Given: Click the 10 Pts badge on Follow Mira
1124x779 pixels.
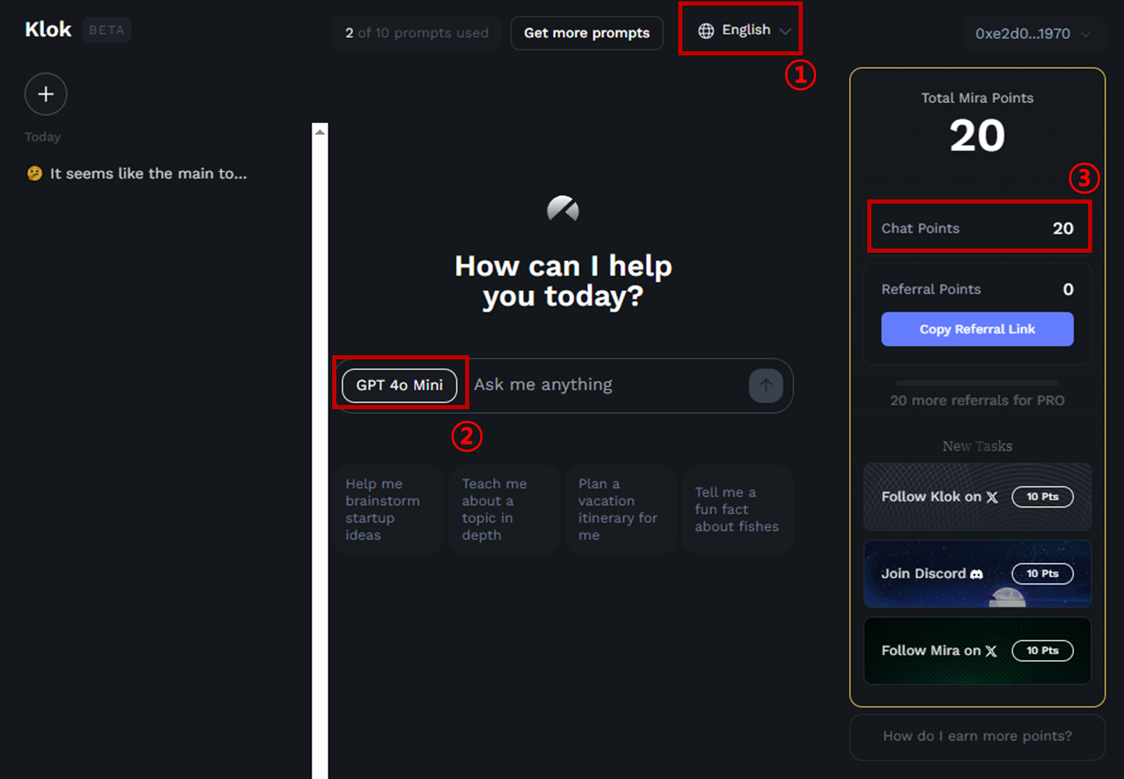Looking at the screenshot, I should click(1042, 651).
